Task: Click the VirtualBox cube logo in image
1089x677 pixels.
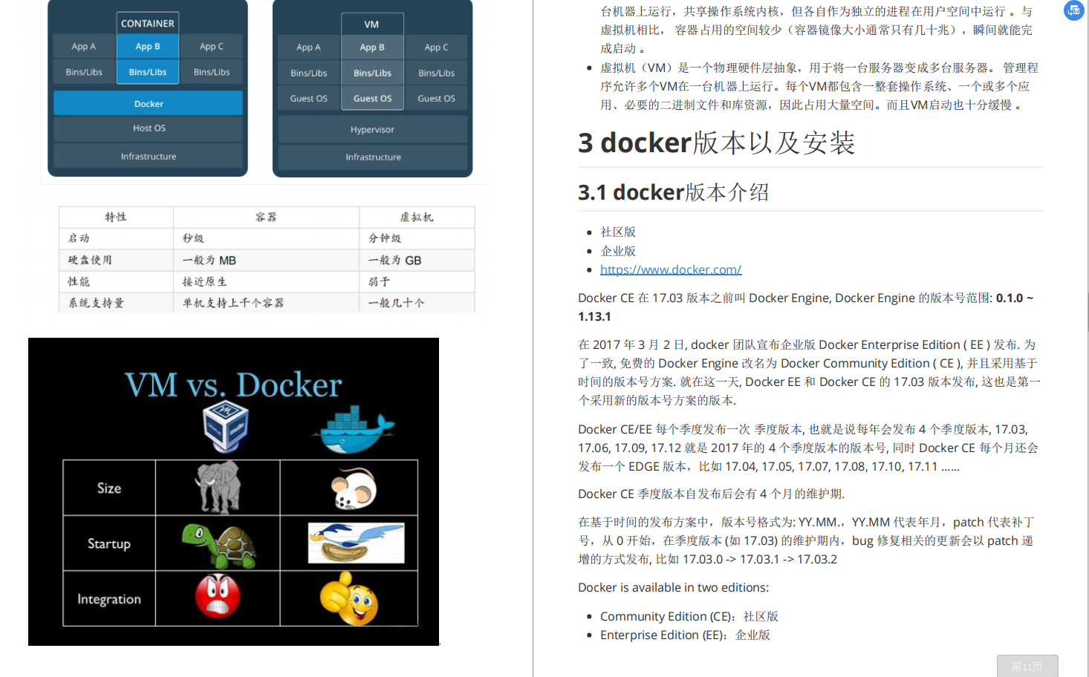Action: [225, 426]
